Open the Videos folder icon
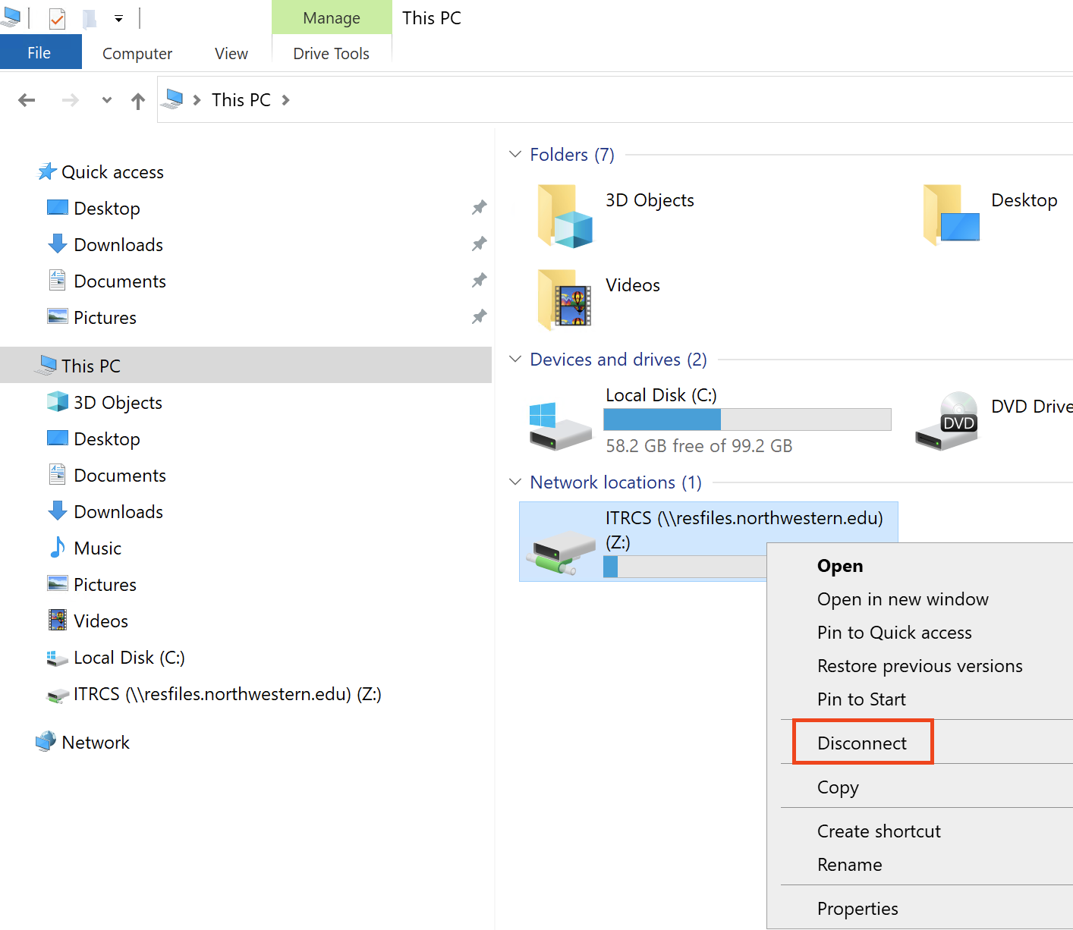The image size is (1073, 930). 565,300
